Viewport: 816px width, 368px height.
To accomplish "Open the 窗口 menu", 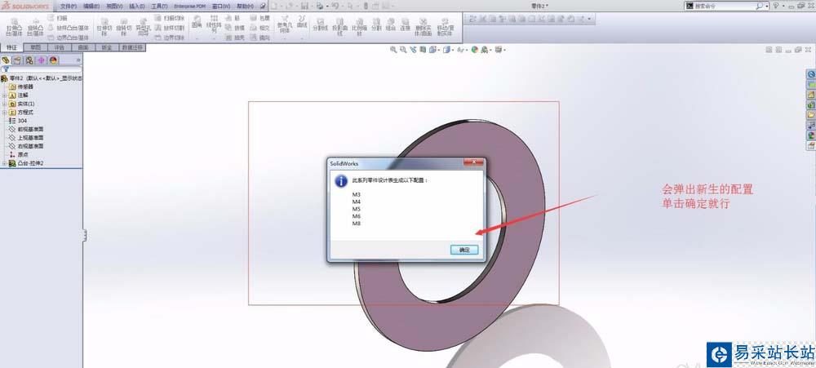I will (x=221, y=7).
